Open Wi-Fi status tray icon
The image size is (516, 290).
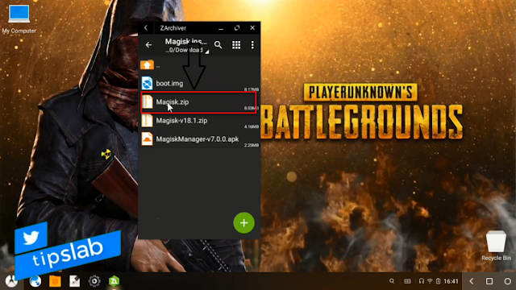(x=430, y=281)
